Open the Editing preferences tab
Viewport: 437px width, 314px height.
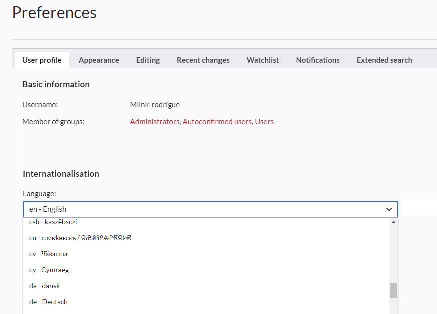pos(148,60)
